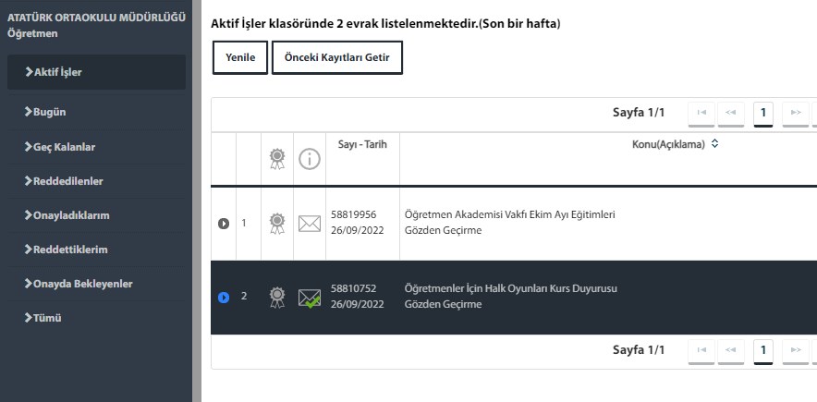Image resolution: width=817 pixels, height=402 pixels.
Task: Go to previous page in bottom pager
Action: (x=730, y=350)
